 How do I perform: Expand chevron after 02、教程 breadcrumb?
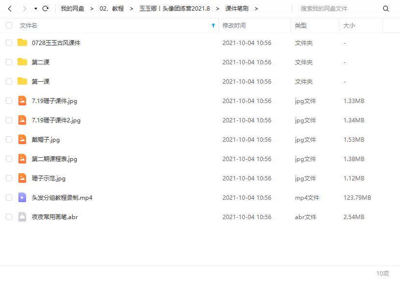132,9
